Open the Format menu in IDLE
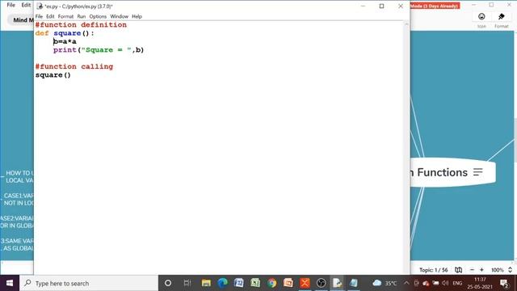The width and height of the screenshot is (517, 291). click(x=65, y=16)
